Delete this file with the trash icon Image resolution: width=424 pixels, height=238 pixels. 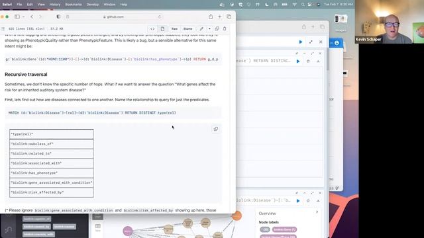click(225, 28)
